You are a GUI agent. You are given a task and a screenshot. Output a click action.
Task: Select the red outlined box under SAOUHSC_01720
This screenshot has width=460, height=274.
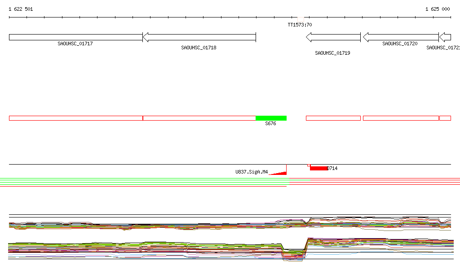pyautogui.click(x=401, y=118)
